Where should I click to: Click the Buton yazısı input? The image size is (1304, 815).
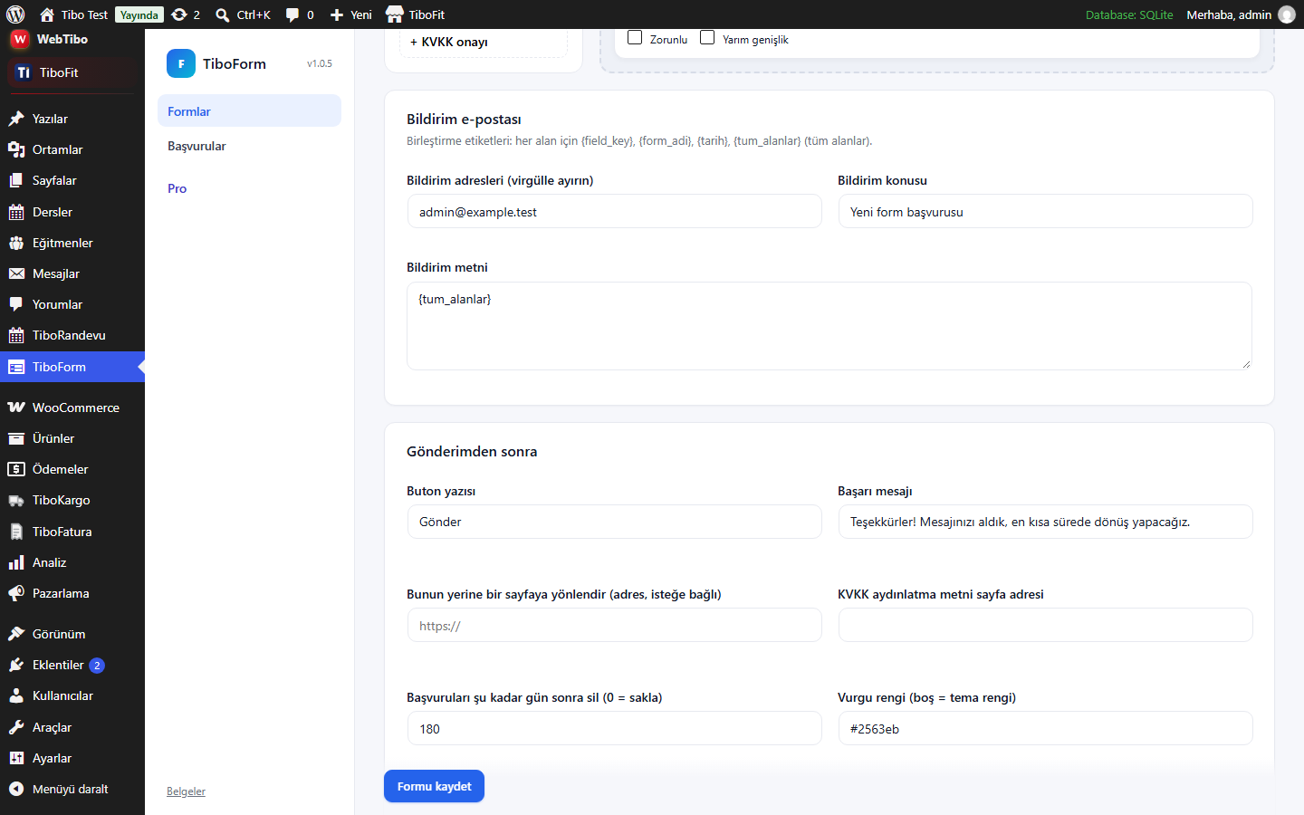click(614, 522)
